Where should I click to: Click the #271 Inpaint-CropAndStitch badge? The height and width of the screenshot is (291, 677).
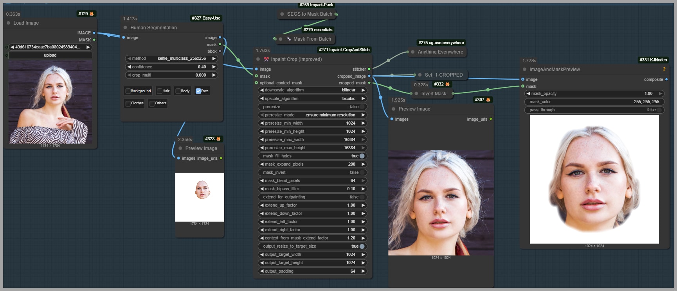pyautogui.click(x=344, y=50)
